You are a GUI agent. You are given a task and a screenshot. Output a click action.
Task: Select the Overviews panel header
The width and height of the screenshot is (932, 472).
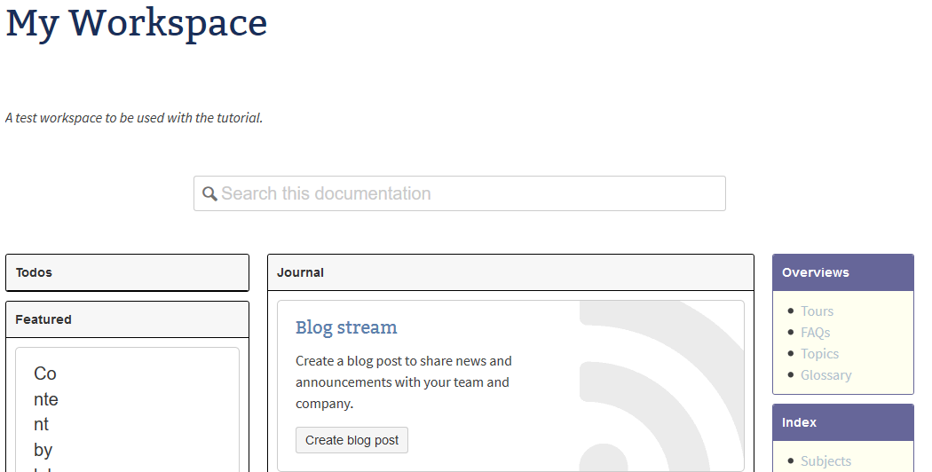[842, 272]
